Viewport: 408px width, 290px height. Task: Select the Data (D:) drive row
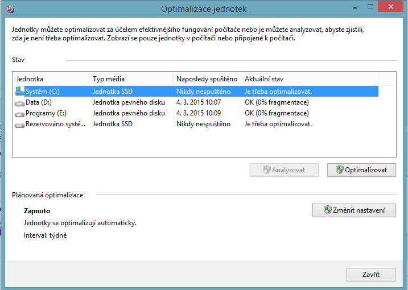click(x=197, y=102)
